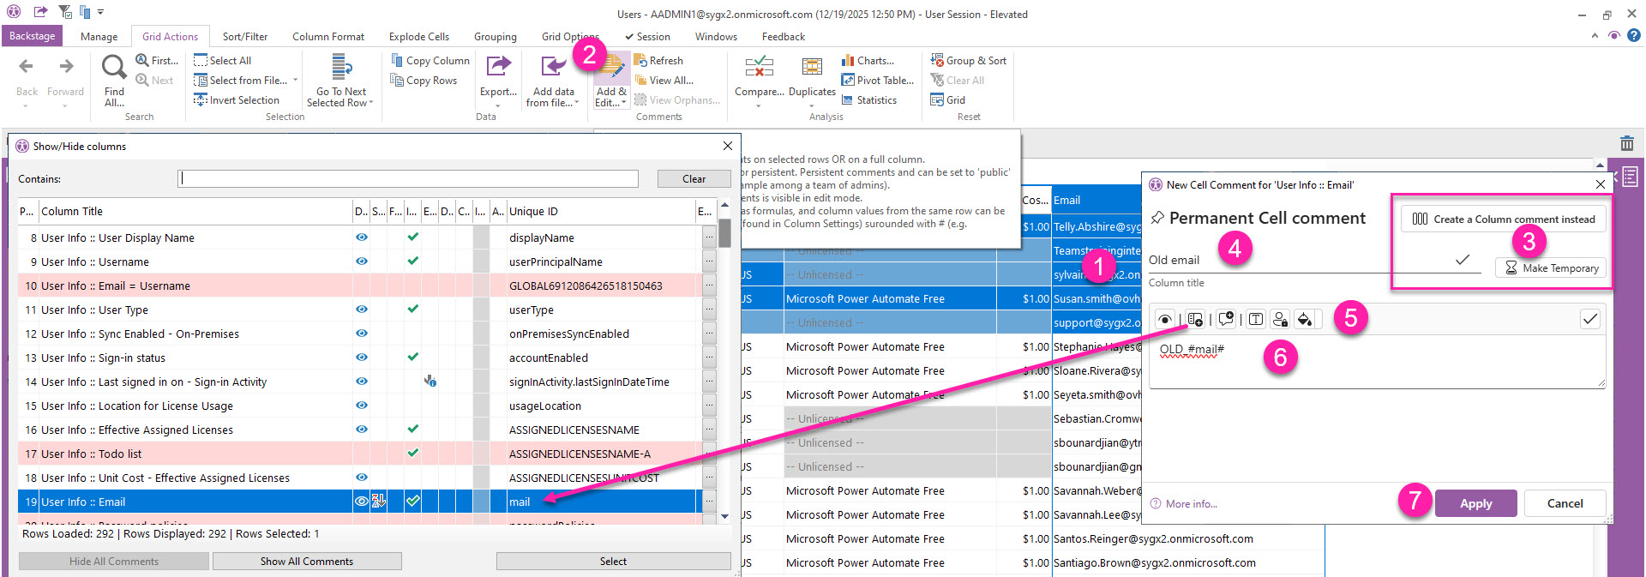Switch to the Sort/Filter ribbon tab
1646x577 pixels.
(x=245, y=37)
